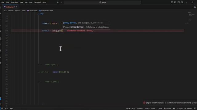Click the errors and warnings status indicator

click(5, 108)
